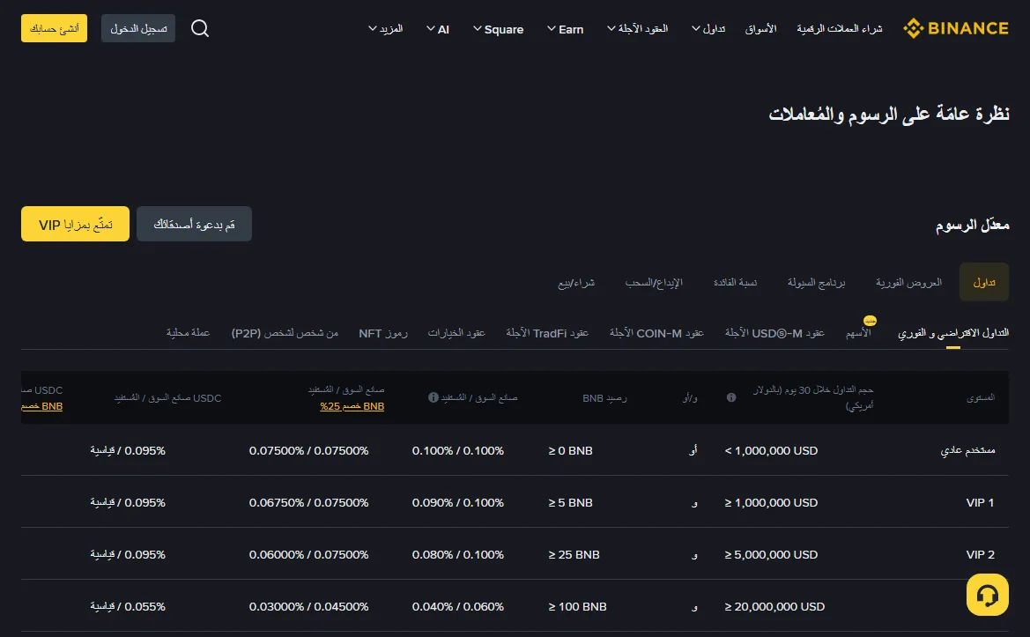Expand the العقود الآجلة dropdown menu
The image size is (1030, 637).
click(x=637, y=29)
